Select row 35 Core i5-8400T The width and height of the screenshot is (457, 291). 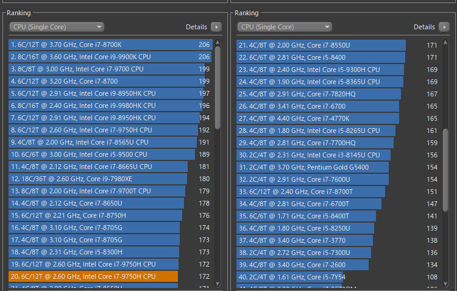pos(338,216)
